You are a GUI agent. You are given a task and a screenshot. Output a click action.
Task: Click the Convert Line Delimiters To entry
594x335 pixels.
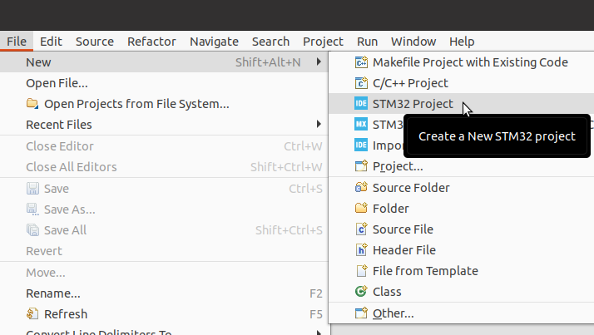164,331
